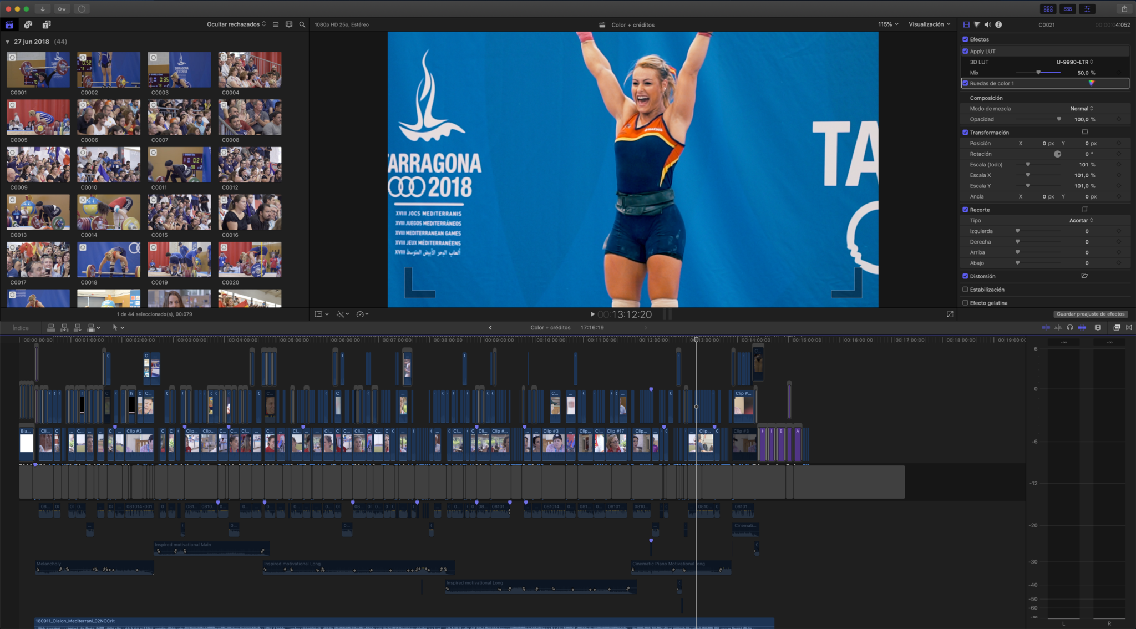The width and height of the screenshot is (1136, 629).
Task: Open the select tool arrow dropdown
Action: pyautogui.click(x=118, y=328)
